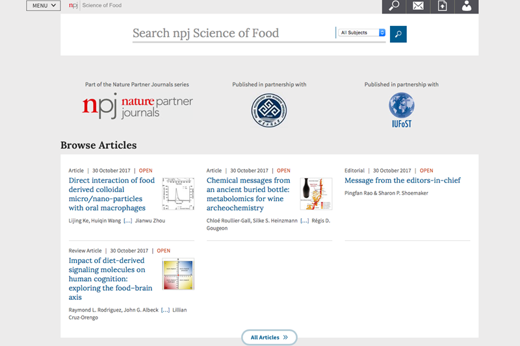Screen dimensions: 520x346
Task: Open diet-derived signaling molecules review article
Action: click(107, 279)
